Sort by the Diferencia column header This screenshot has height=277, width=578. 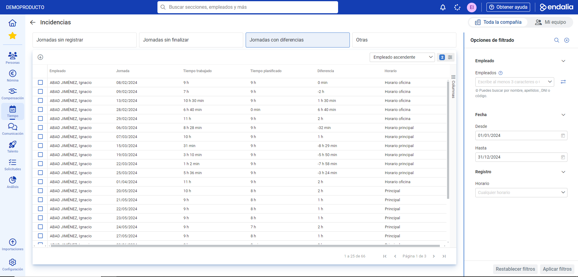(x=326, y=71)
